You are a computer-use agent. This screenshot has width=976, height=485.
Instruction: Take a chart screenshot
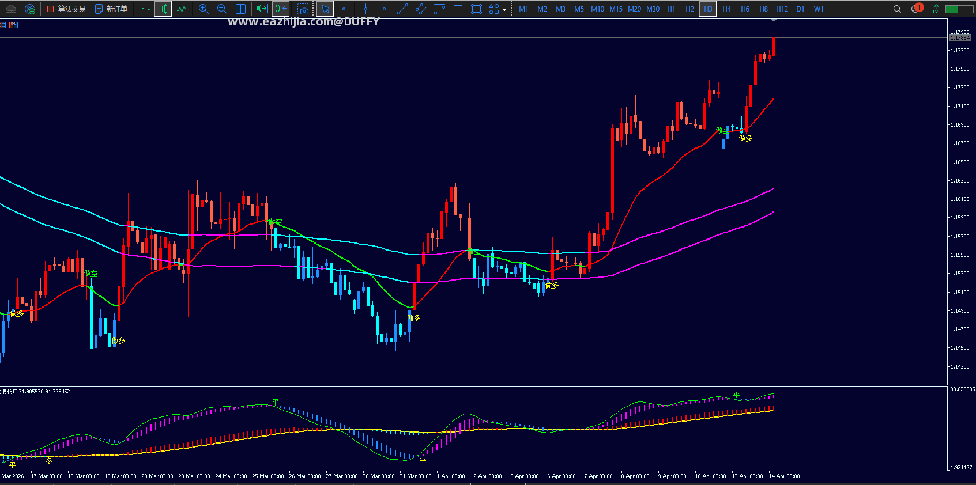(x=303, y=9)
